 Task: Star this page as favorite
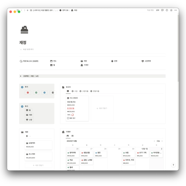point(171,10)
